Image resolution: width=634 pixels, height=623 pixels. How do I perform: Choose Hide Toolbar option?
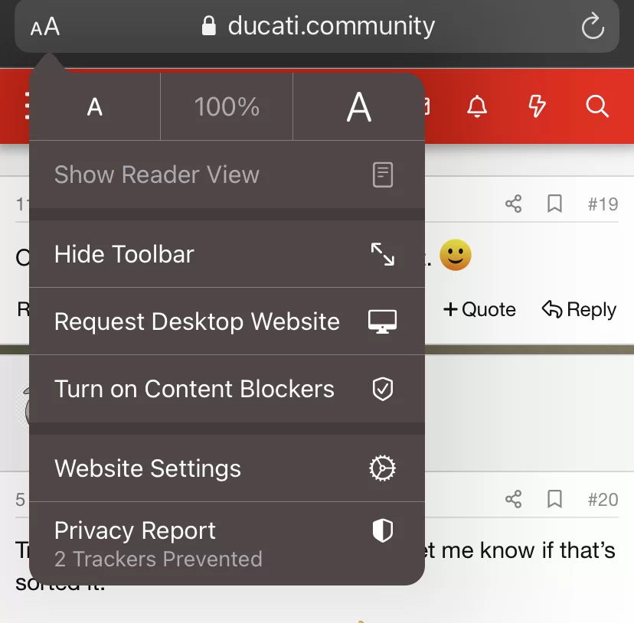coord(227,254)
